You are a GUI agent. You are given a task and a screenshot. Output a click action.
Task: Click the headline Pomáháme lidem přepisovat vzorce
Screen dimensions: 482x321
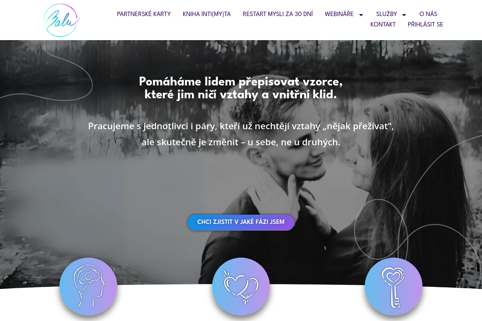pos(241,88)
